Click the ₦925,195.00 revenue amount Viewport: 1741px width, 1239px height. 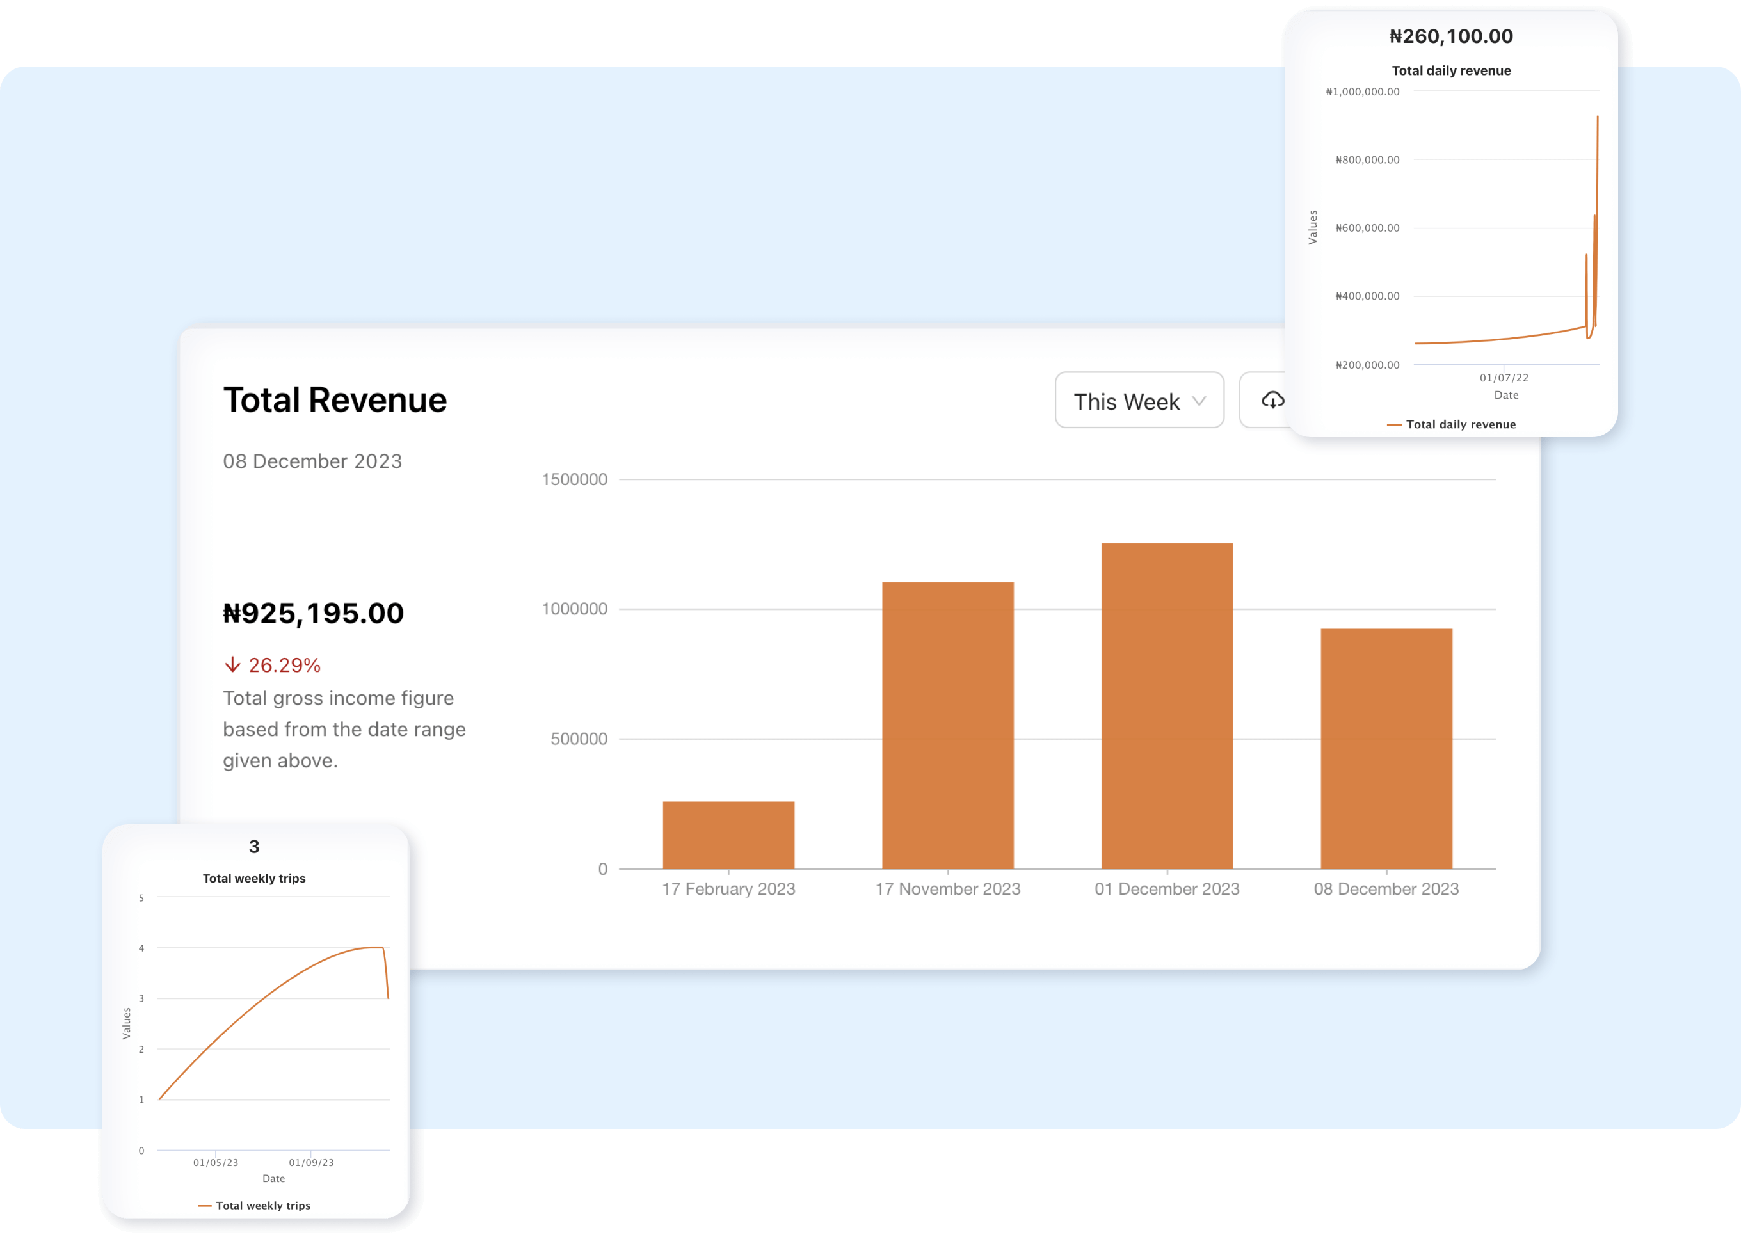(x=313, y=613)
